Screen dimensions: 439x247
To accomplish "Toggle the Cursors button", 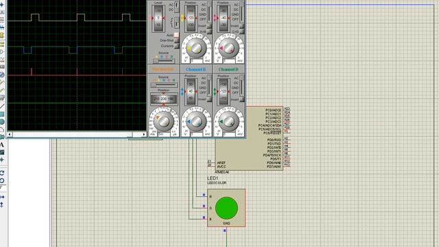I will click(x=177, y=46).
